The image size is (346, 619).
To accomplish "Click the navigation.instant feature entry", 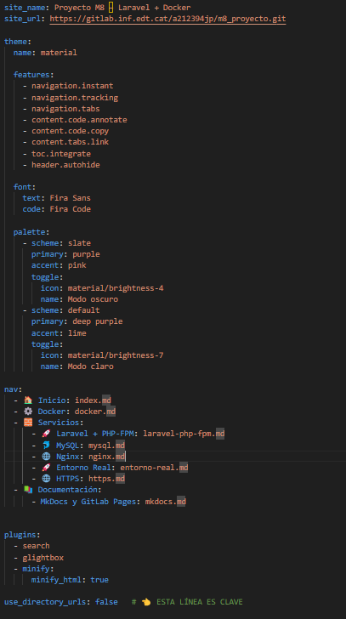I will click(72, 86).
